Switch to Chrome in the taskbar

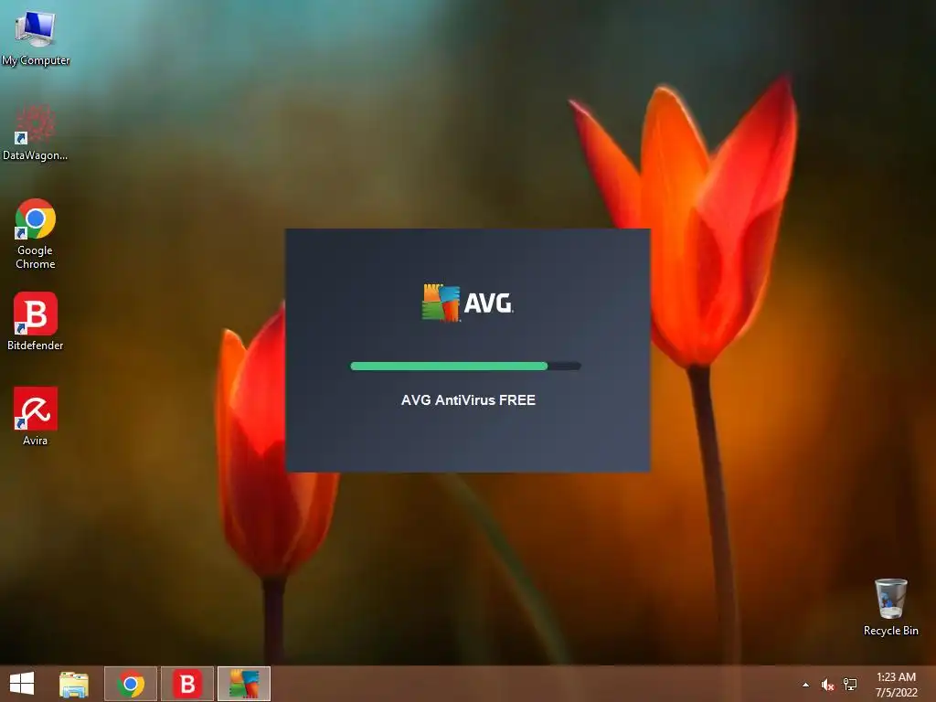(x=131, y=684)
